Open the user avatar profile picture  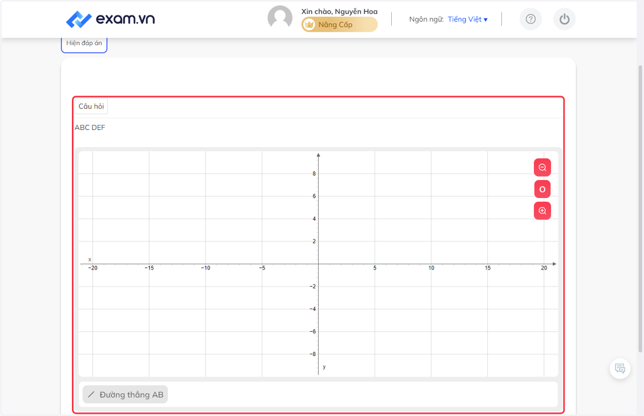click(x=280, y=18)
